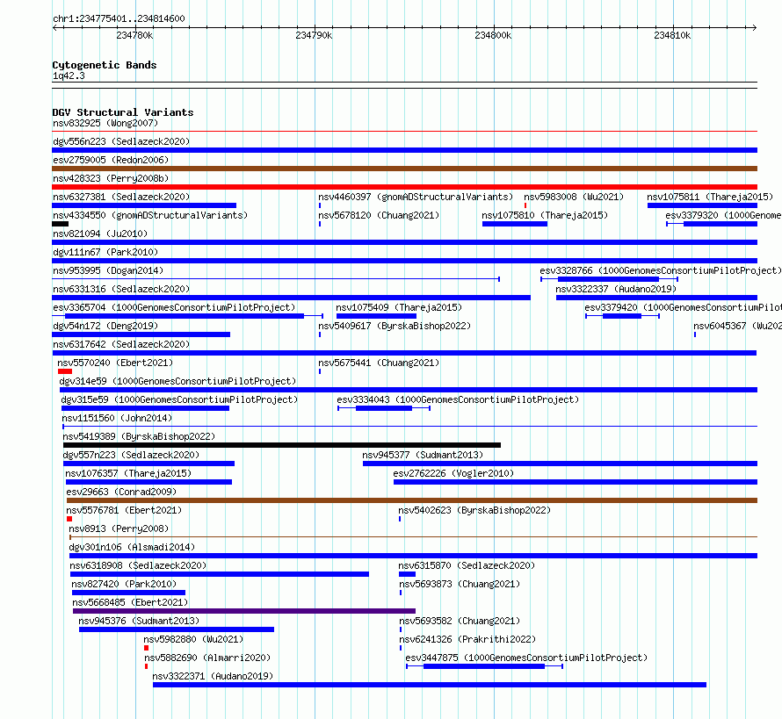Click the nsv8913 (Perry2008) label
782x719 pixels.
pos(119,528)
